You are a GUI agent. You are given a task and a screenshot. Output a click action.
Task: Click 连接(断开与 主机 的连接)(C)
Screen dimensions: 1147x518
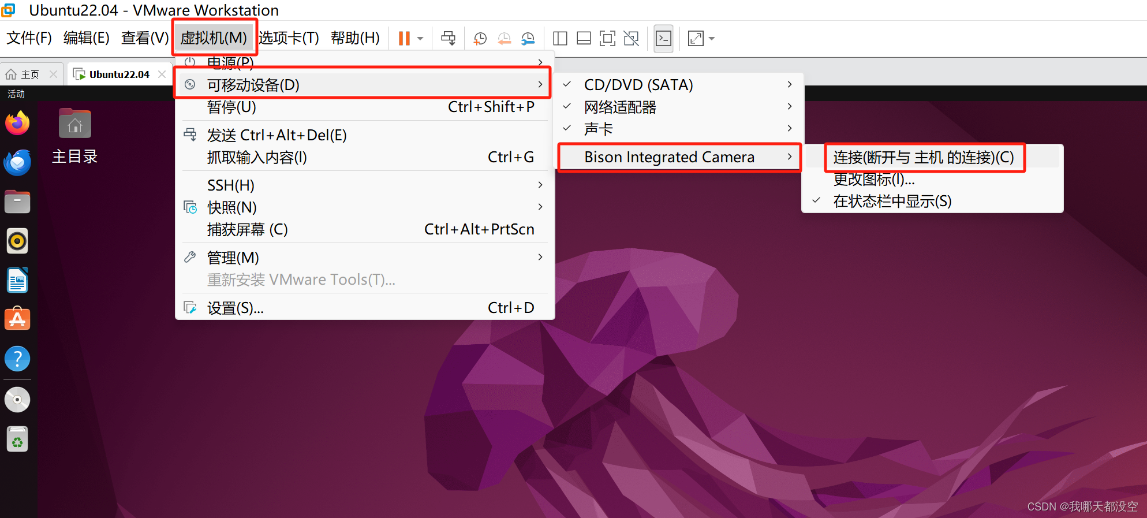924,157
